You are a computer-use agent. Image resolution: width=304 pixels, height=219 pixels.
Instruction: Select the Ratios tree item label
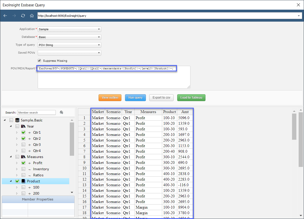(x=38, y=175)
